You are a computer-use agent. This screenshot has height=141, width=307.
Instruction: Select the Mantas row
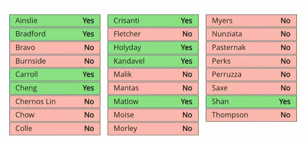[153, 88]
